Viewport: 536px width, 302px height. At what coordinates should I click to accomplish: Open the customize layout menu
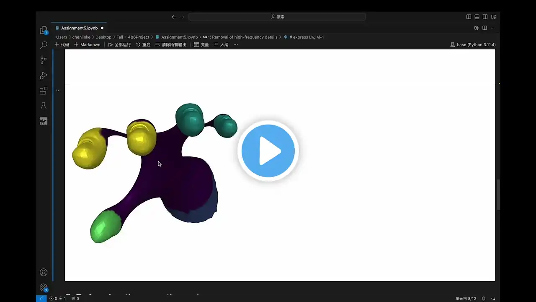coord(494,17)
